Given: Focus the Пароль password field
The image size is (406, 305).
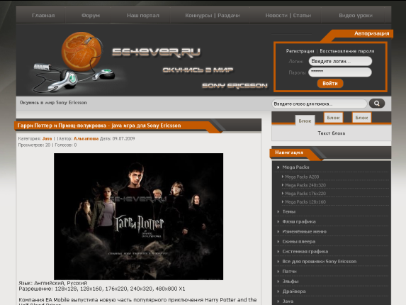Looking at the screenshot, I should (x=340, y=72).
